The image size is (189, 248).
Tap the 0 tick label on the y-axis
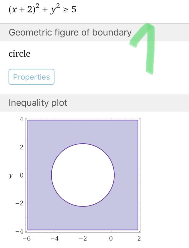[x=22, y=175]
